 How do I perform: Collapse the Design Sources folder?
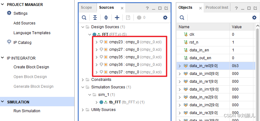(83, 27)
